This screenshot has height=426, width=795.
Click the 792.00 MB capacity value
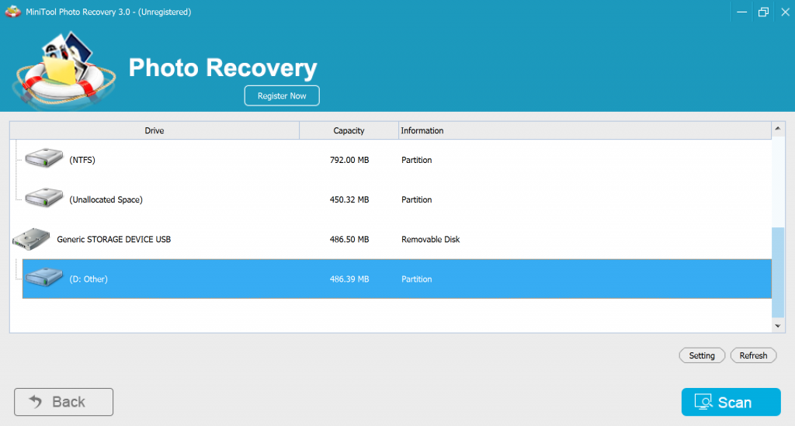coord(349,160)
